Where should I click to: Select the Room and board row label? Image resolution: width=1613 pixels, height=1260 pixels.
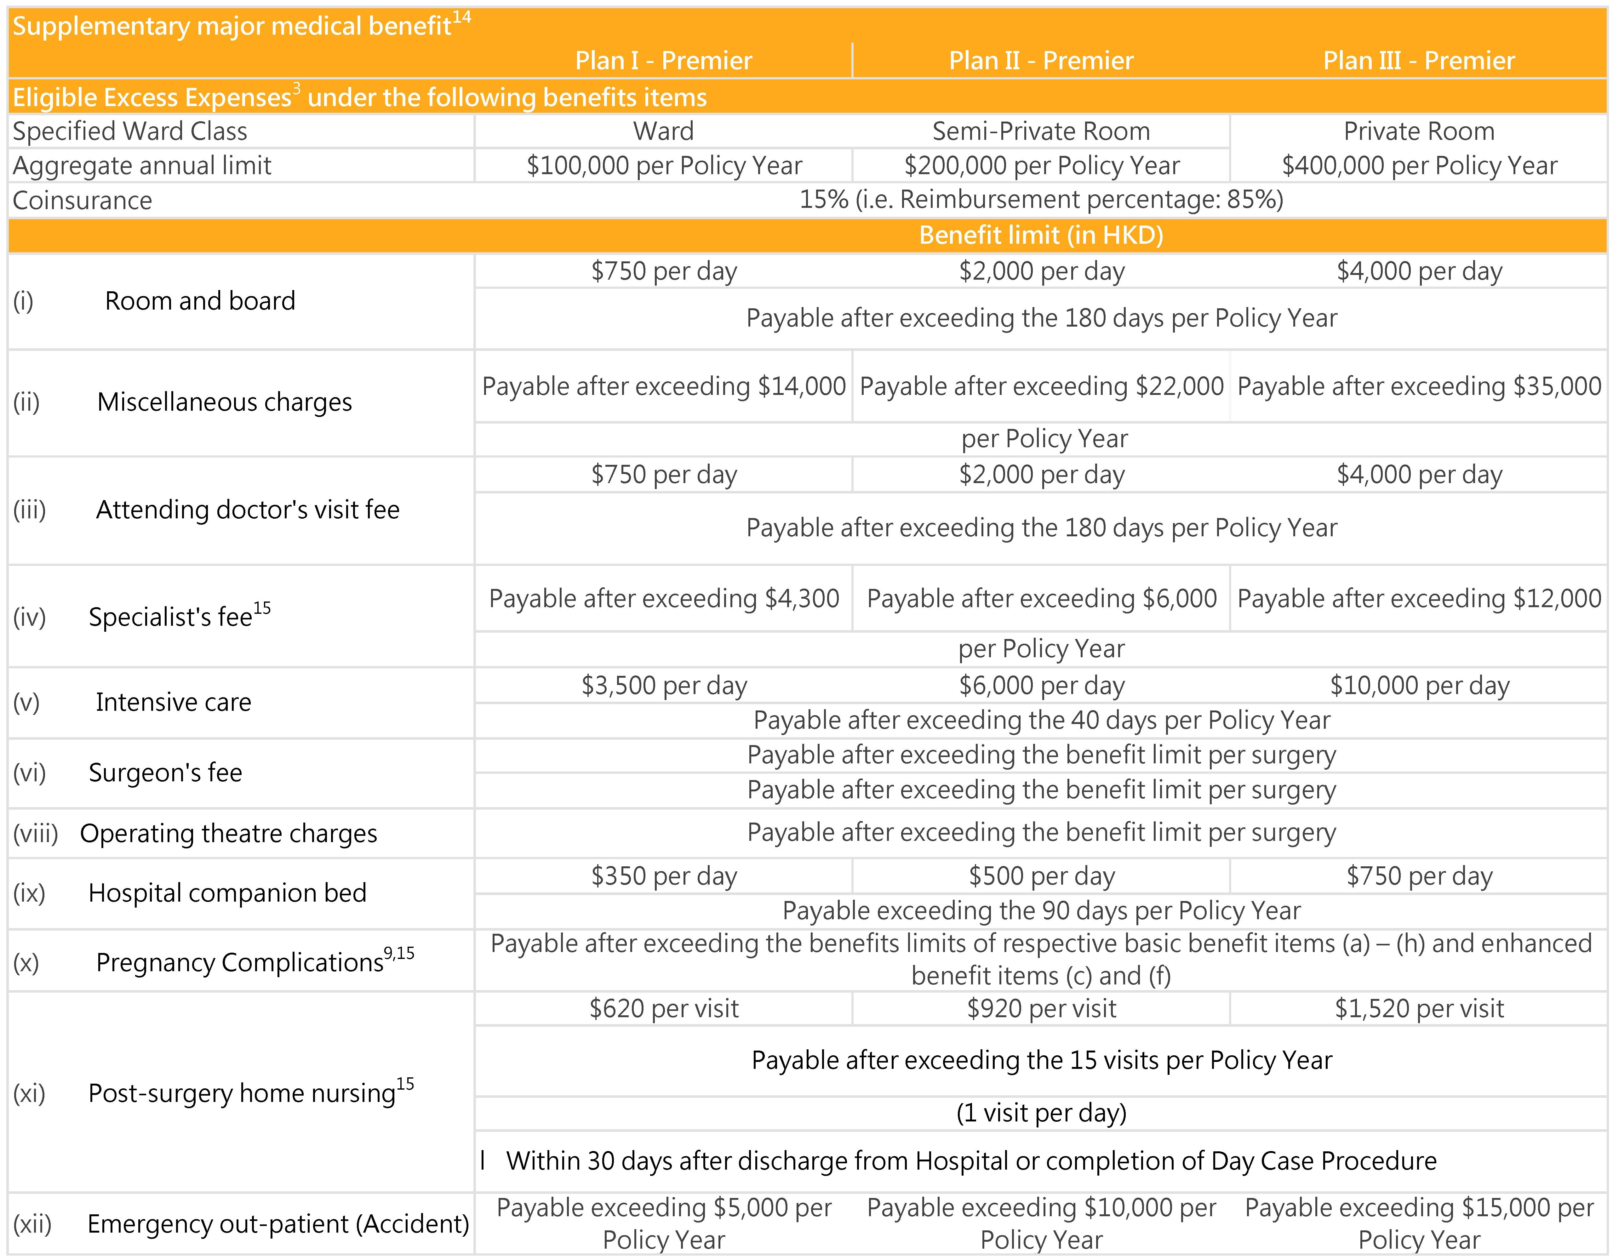(x=199, y=301)
